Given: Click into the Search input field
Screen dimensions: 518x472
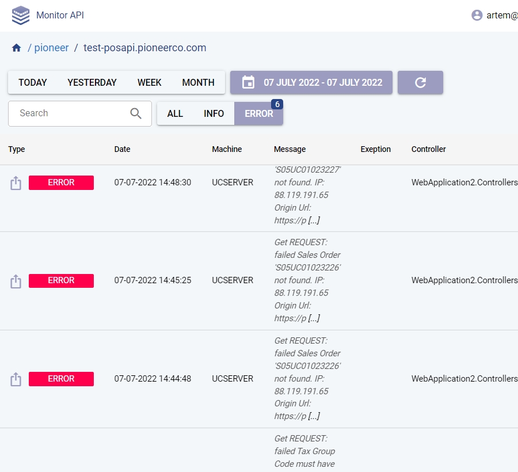Looking at the screenshot, I should pyautogui.click(x=69, y=113).
